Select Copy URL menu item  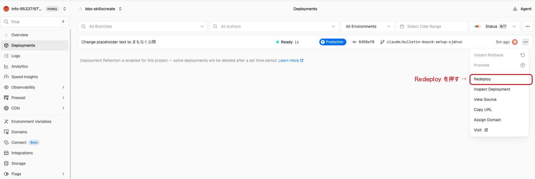(x=499, y=110)
